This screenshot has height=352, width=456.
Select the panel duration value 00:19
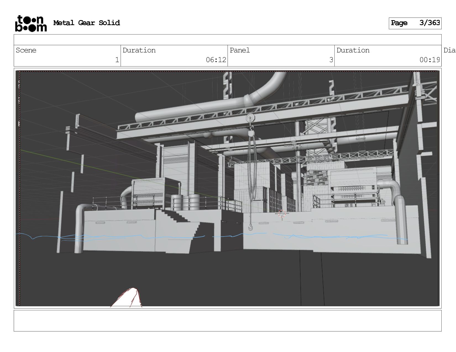pyautogui.click(x=430, y=60)
